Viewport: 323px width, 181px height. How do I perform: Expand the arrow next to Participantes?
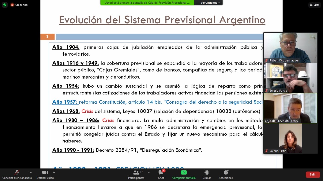[149, 172]
